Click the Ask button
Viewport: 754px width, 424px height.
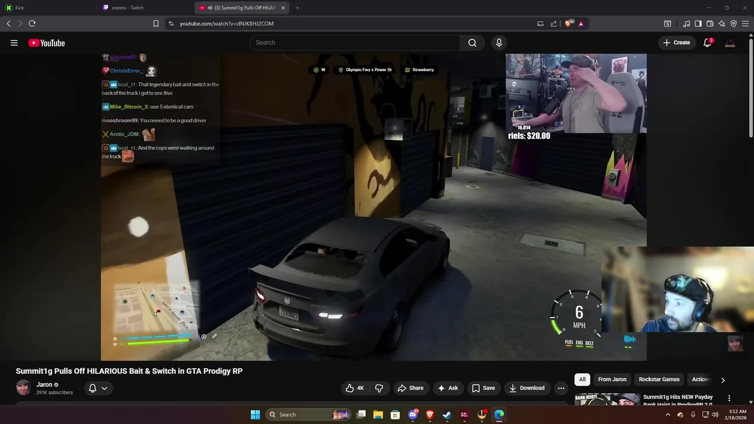(x=447, y=388)
